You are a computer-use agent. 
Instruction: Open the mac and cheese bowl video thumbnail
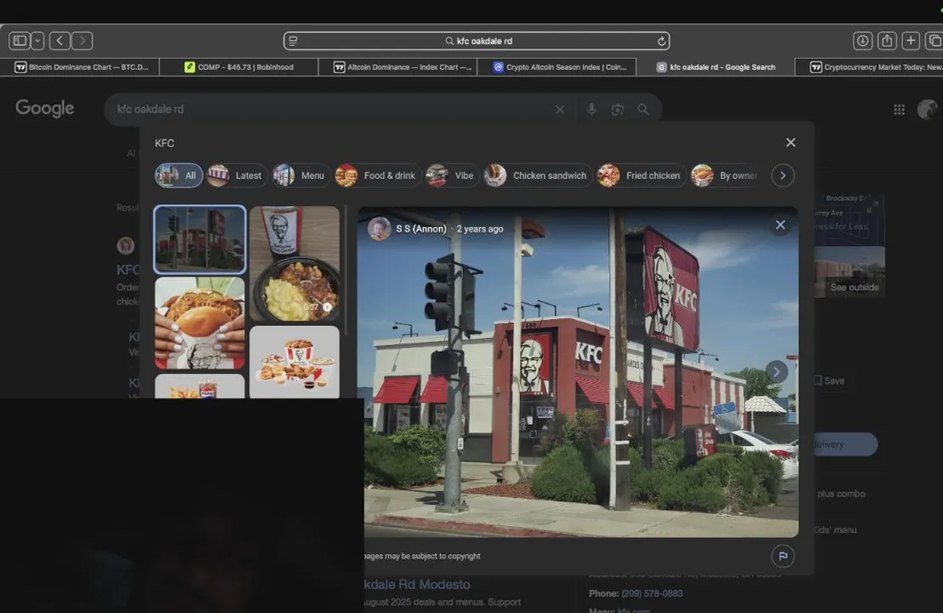point(294,263)
